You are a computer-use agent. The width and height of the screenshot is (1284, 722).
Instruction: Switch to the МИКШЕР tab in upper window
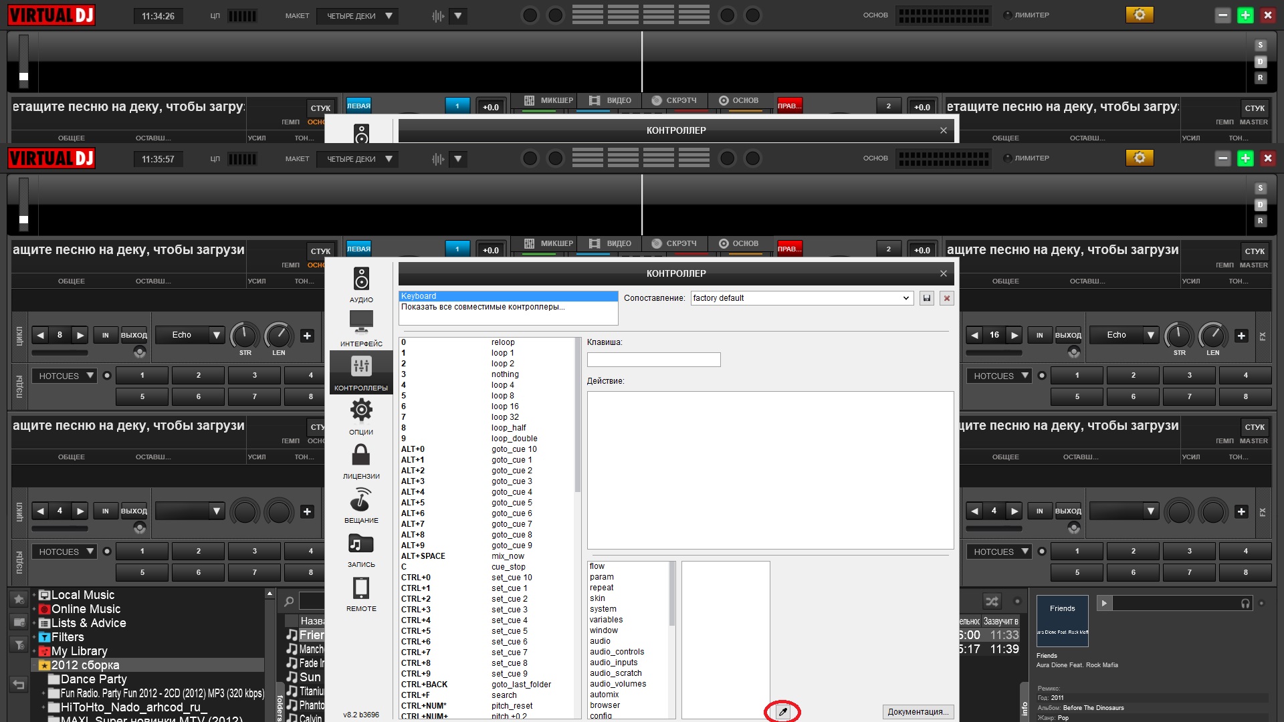pyautogui.click(x=548, y=100)
